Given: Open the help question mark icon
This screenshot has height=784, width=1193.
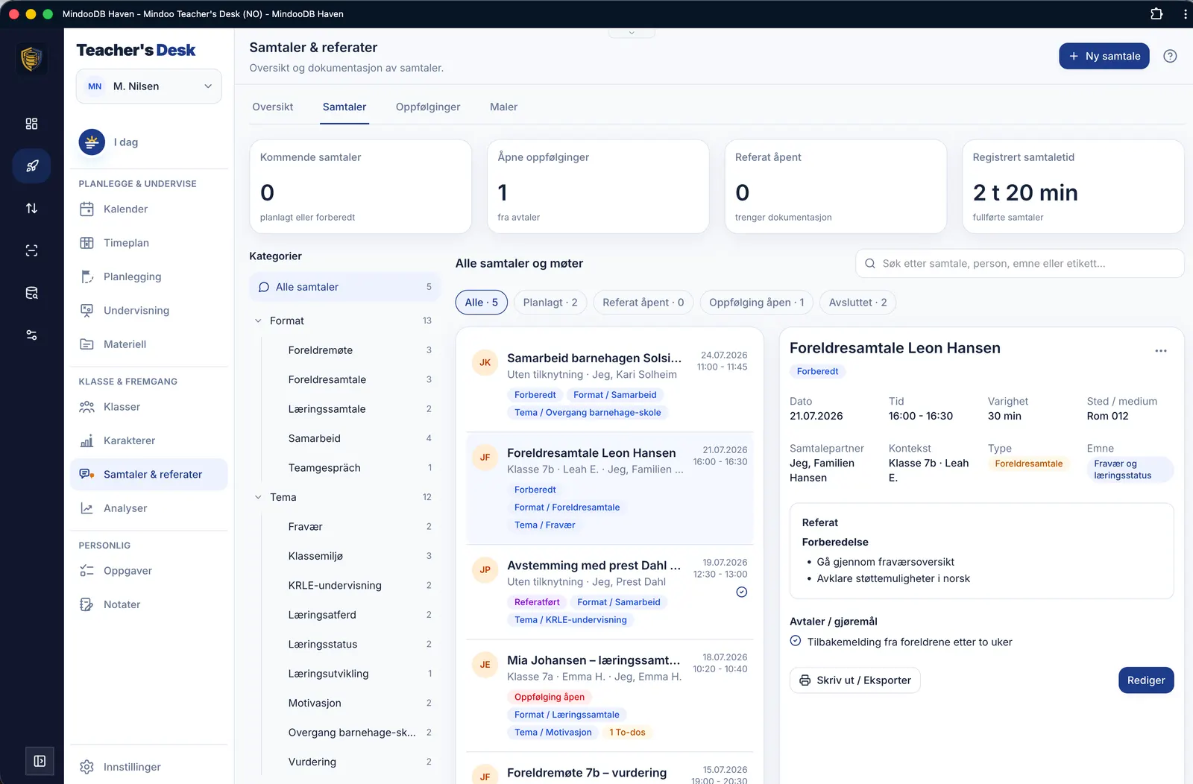Looking at the screenshot, I should click(x=1170, y=56).
